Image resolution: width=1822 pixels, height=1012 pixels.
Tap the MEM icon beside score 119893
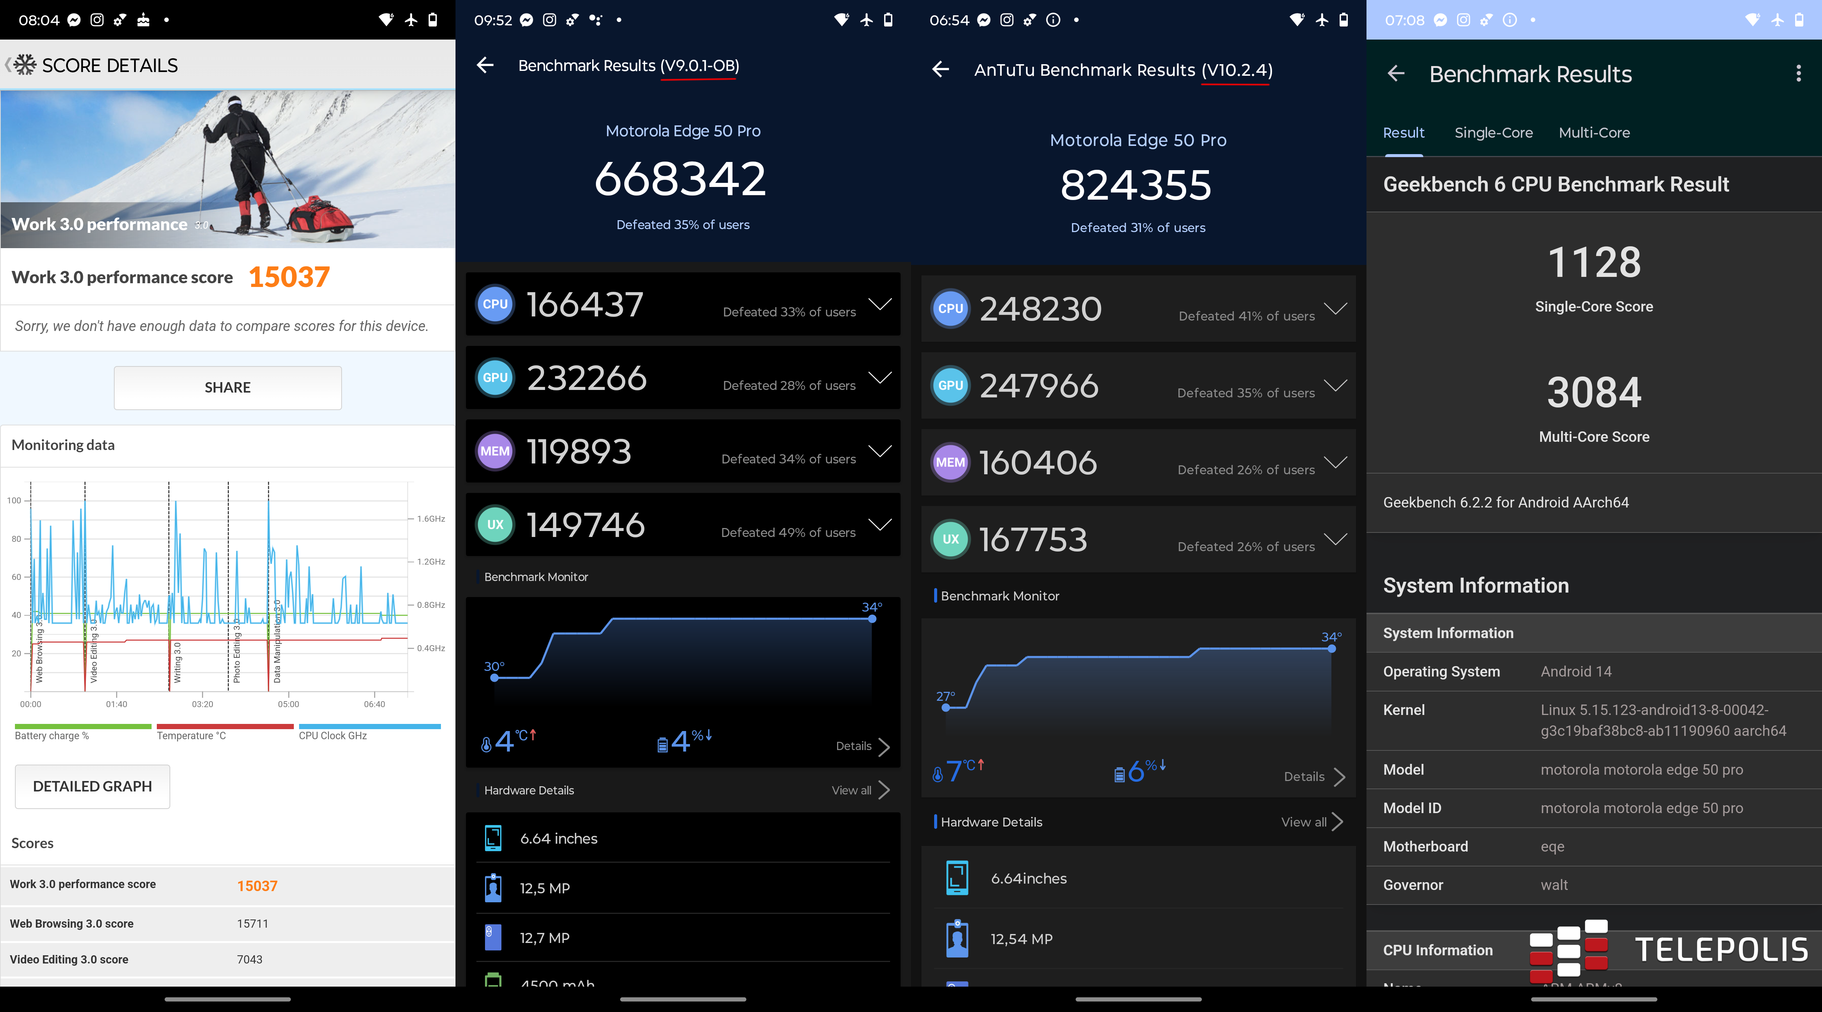[495, 451]
